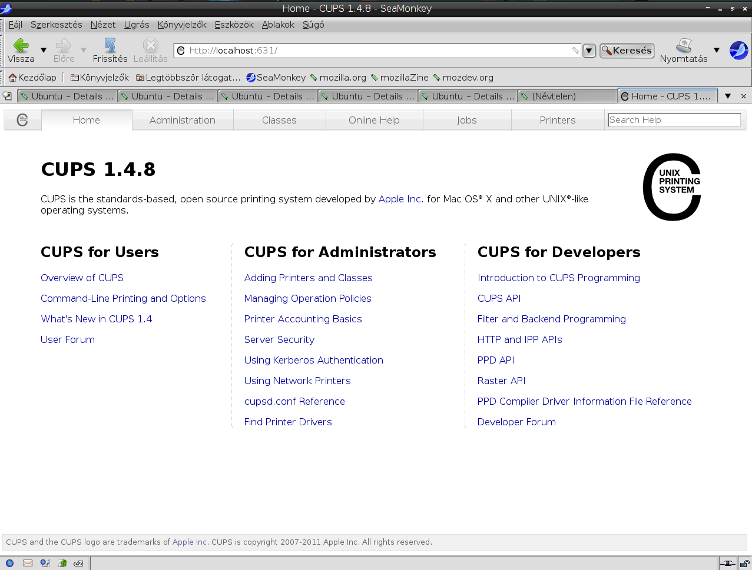752x570 pixels.
Task: Open the Szerkesztés menu
Action: [x=57, y=25]
